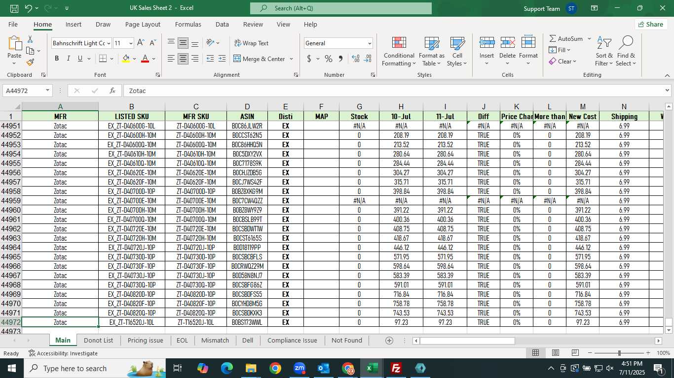This screenshot has height=378, width=674.
Task: Switch to the Data ribbon tab
Action: 222,24
